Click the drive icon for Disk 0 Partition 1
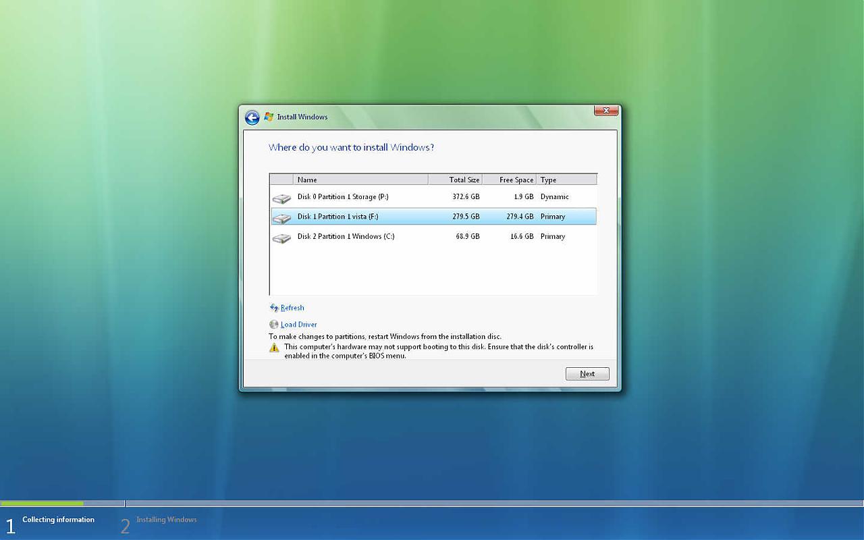The height and width of the screenshot is (540, 864). tap(281, 198)
